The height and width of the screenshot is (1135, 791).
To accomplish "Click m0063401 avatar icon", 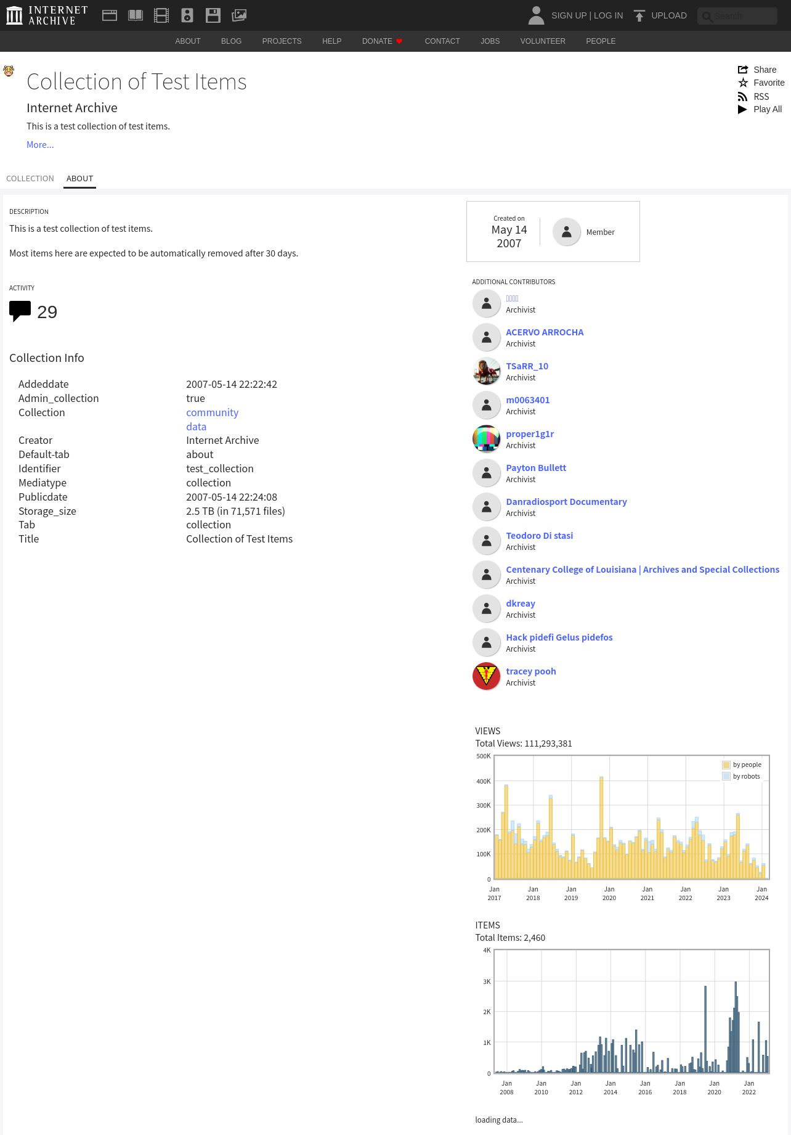I will coord(487,405).
